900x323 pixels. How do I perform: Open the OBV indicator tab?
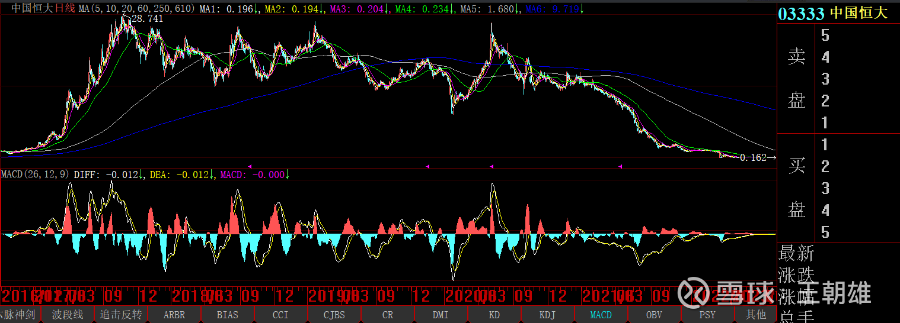tap(655, 315)
